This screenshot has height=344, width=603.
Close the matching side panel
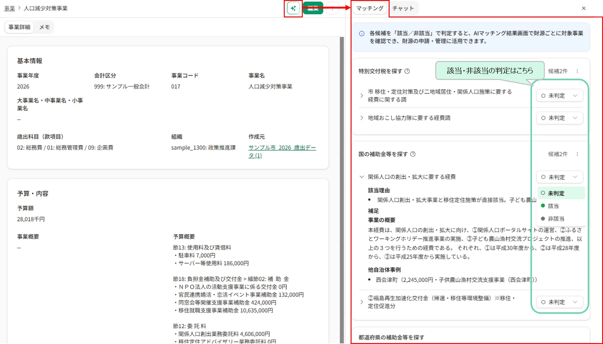click(583, 8)
